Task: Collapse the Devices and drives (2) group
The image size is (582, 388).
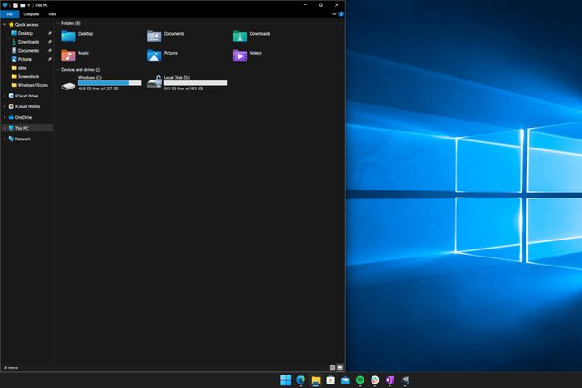Action: (58, 70)
